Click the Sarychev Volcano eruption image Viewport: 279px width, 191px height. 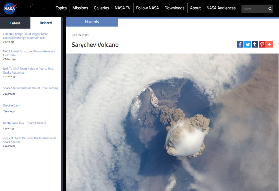click(172, 122)
